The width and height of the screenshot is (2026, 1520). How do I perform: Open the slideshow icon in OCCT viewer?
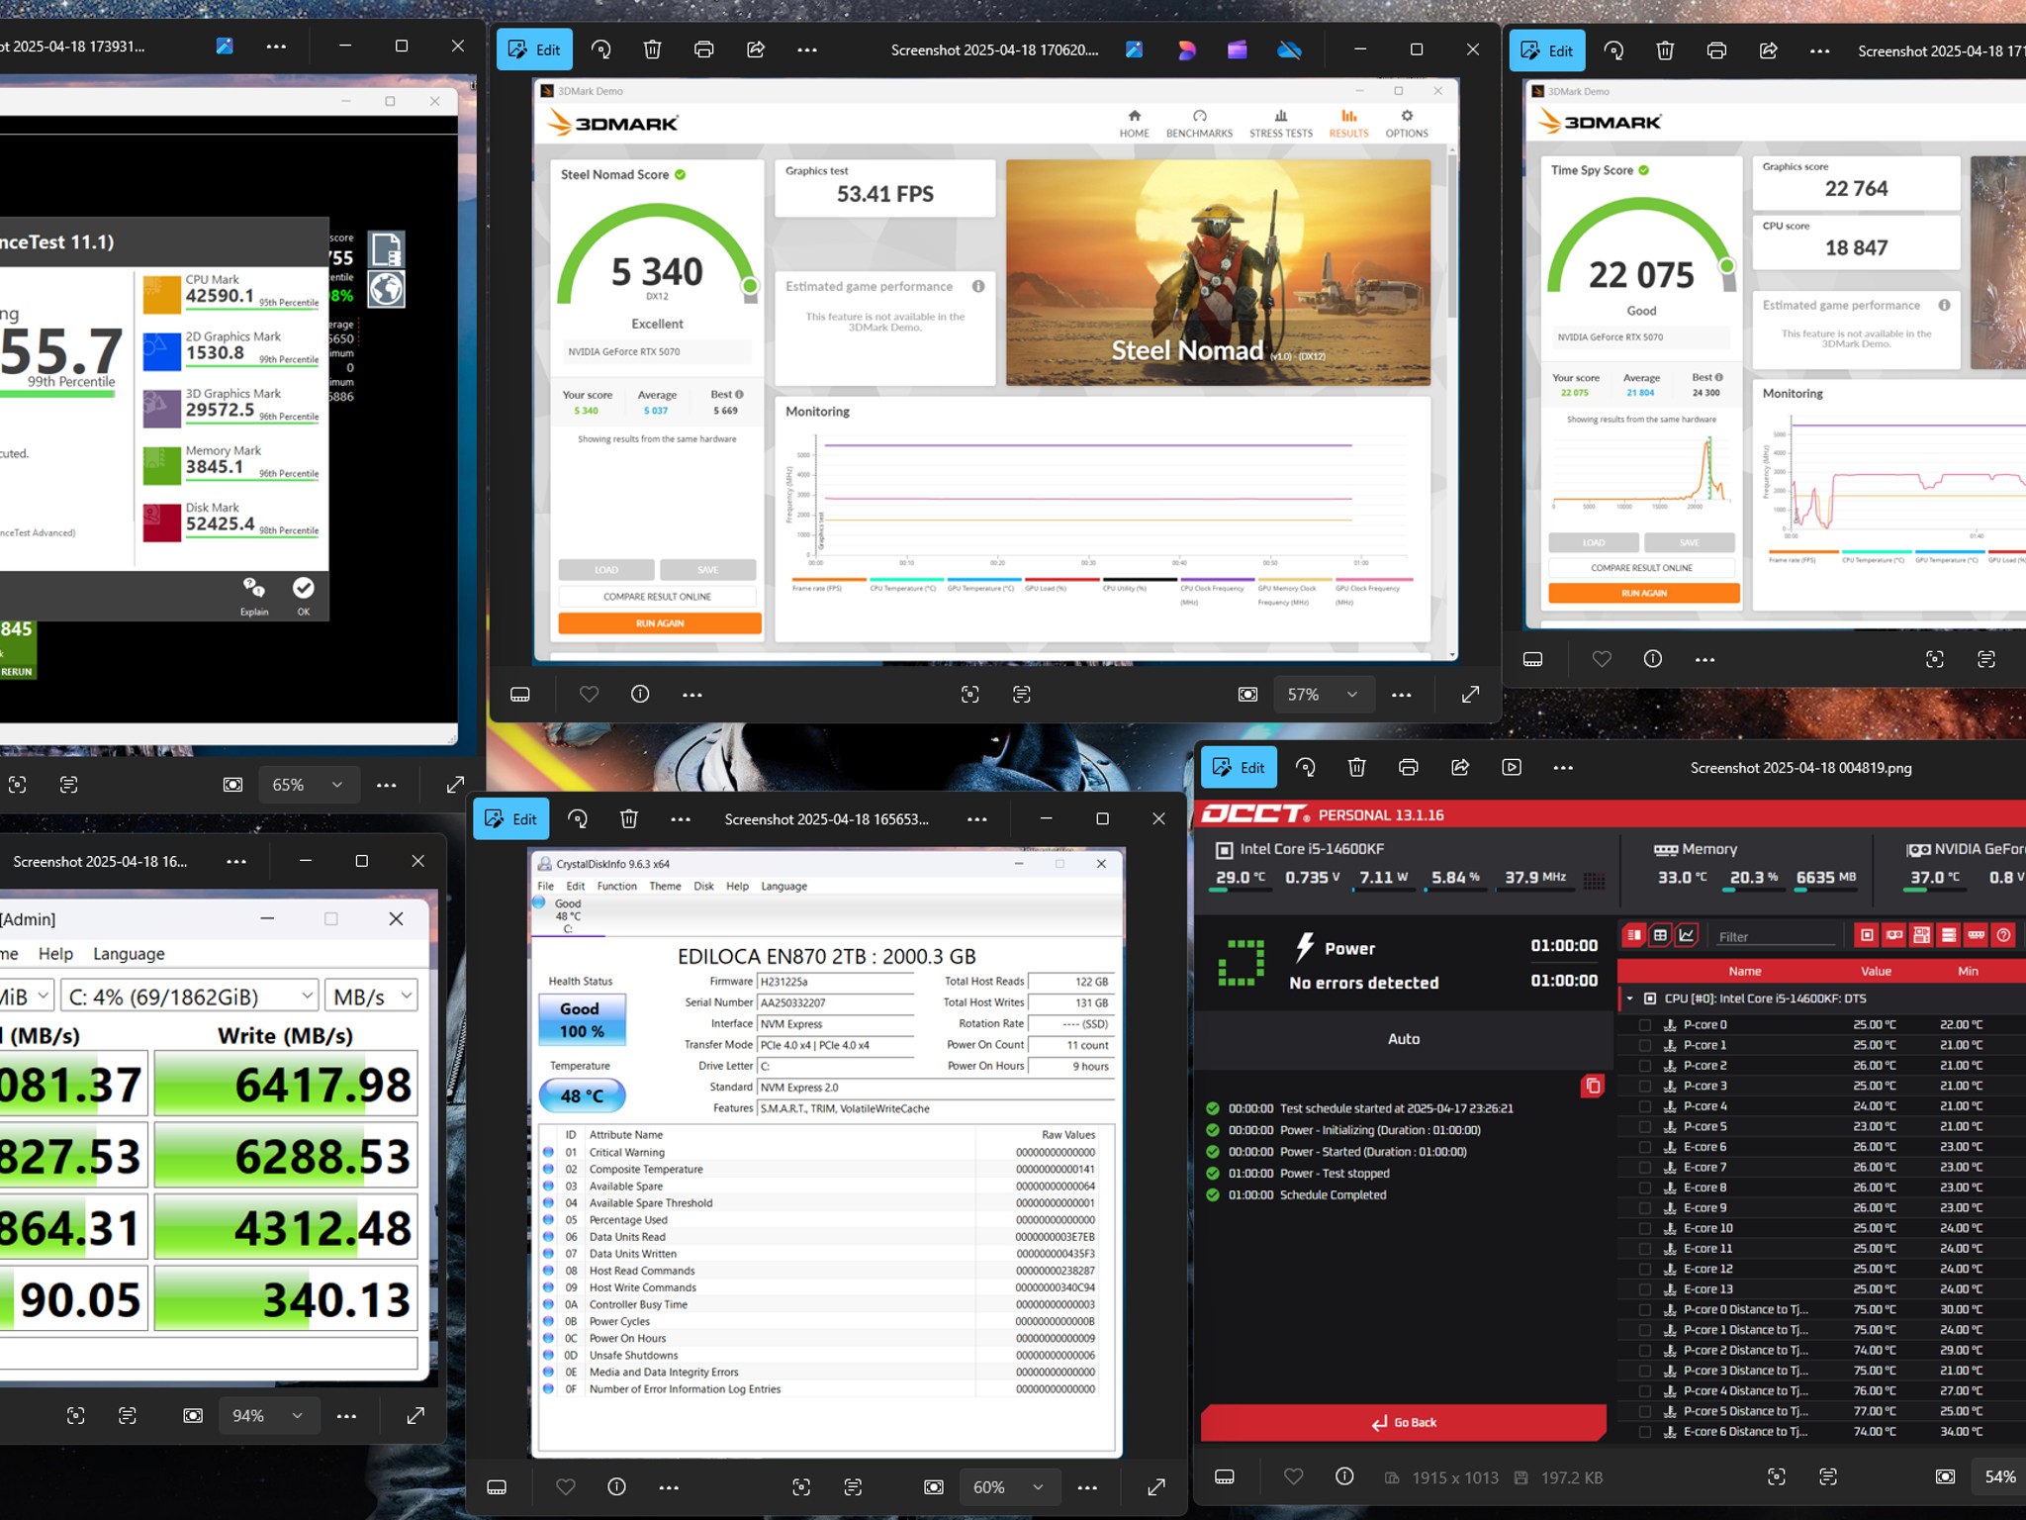tap(1512, 767)
